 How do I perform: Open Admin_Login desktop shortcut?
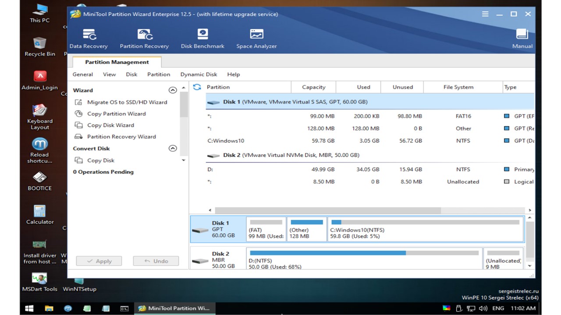(x=40, y=80)
